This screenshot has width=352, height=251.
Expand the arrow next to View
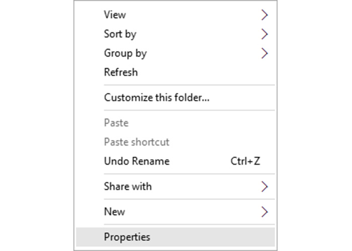click(x=265, y=15)
